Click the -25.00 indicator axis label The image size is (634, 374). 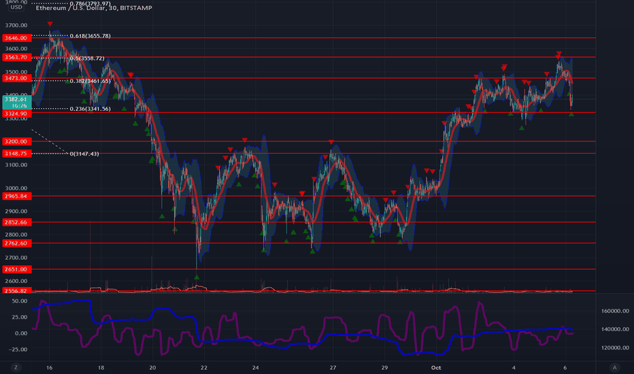[x=18, y=350]
